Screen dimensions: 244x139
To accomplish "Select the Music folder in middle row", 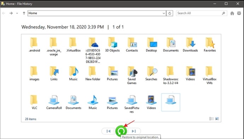I will point(73,73).
